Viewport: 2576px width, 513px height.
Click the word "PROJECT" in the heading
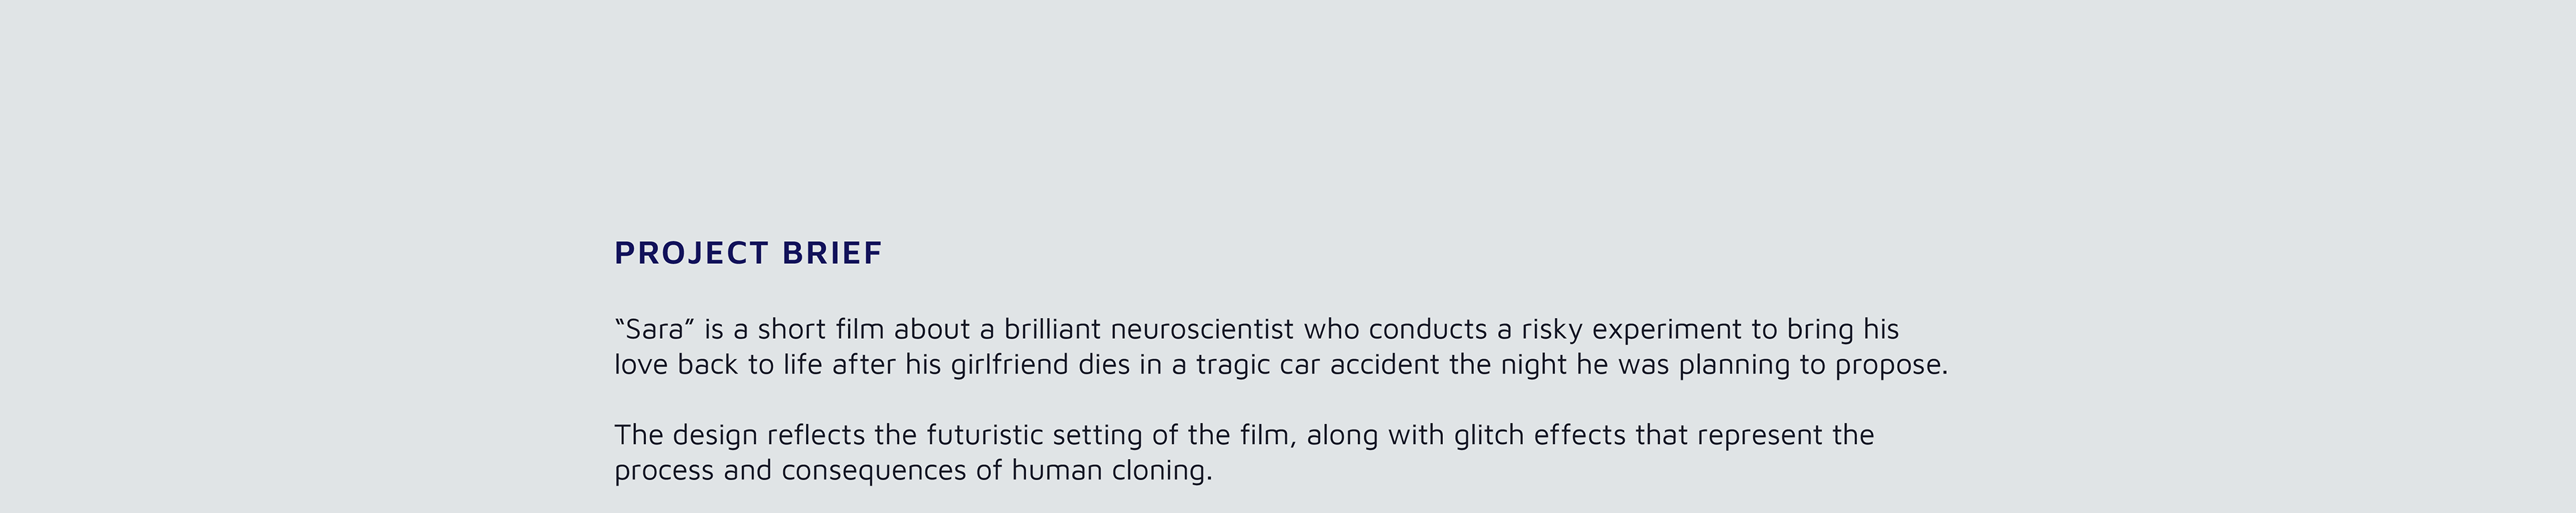click(691, 254)
